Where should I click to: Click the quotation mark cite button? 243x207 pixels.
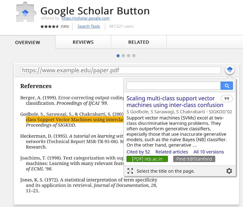pyautogui.click(x=227, y=99)
